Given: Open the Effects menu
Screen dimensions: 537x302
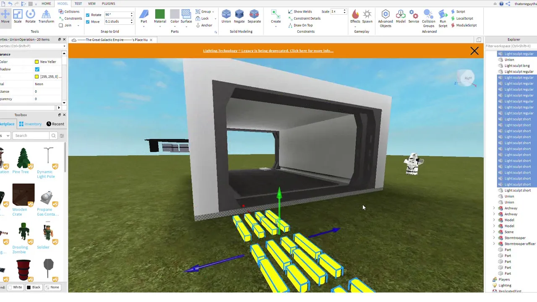Looking at the screenshot, I should click(x=355, y=17).
